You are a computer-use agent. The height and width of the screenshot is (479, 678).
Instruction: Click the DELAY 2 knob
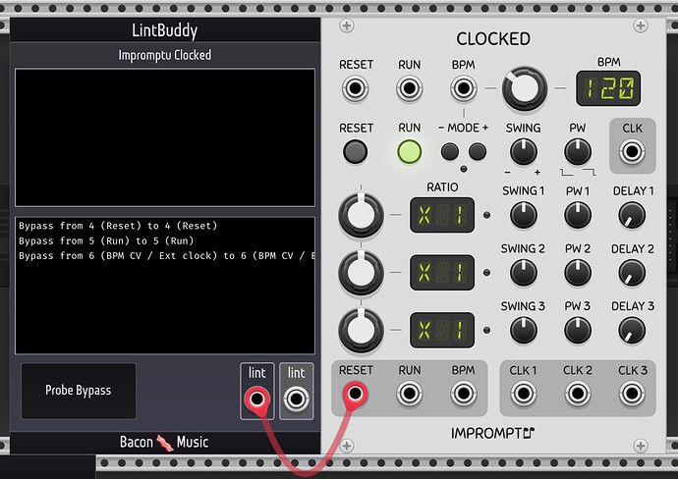(x=632, y=273)
